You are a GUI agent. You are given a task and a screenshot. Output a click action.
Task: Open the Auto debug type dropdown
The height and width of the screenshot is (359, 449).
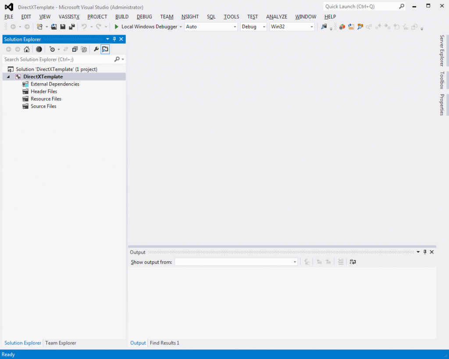tap(235, 27)
